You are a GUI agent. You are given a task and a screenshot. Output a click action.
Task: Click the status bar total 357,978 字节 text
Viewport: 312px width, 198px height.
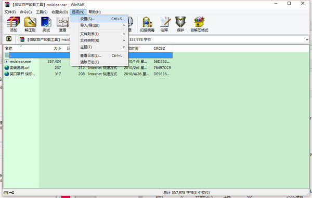click(187, 192)
